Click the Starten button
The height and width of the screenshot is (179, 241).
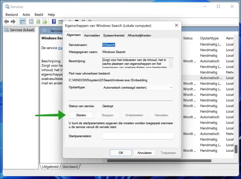click(81, 115)
